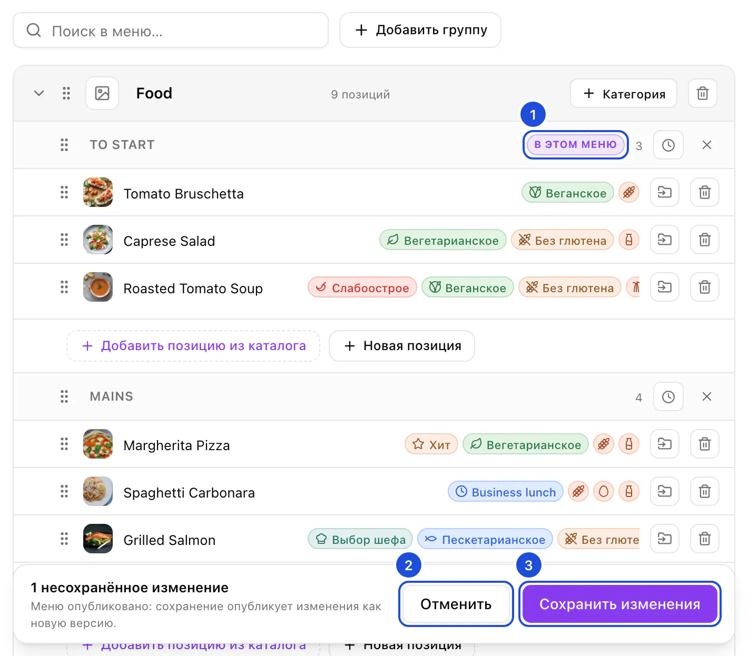Delete Margherita Pizza with trash icon
Viewport: 748px width, 656px height.
click(705, 444)
